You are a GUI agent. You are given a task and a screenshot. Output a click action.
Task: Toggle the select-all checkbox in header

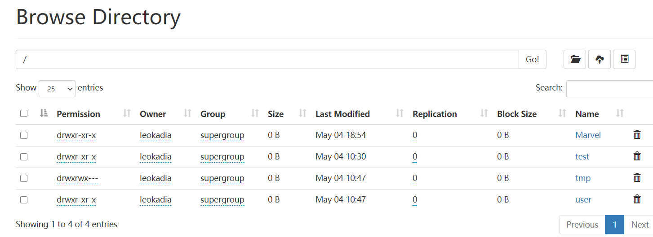24,114
